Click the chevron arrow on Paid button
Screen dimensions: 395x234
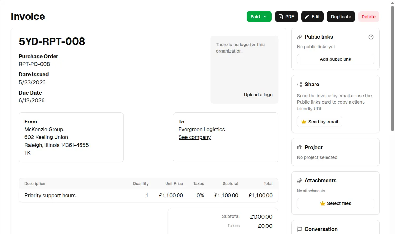pyautogui.click(x=265, y=17)
